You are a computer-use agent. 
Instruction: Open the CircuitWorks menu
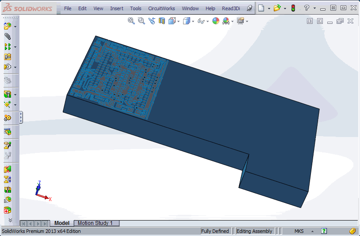point(161,8)
